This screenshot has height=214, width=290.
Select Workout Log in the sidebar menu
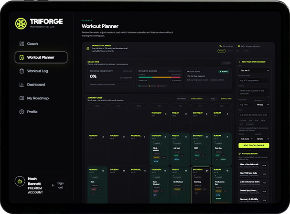[37, 71]
